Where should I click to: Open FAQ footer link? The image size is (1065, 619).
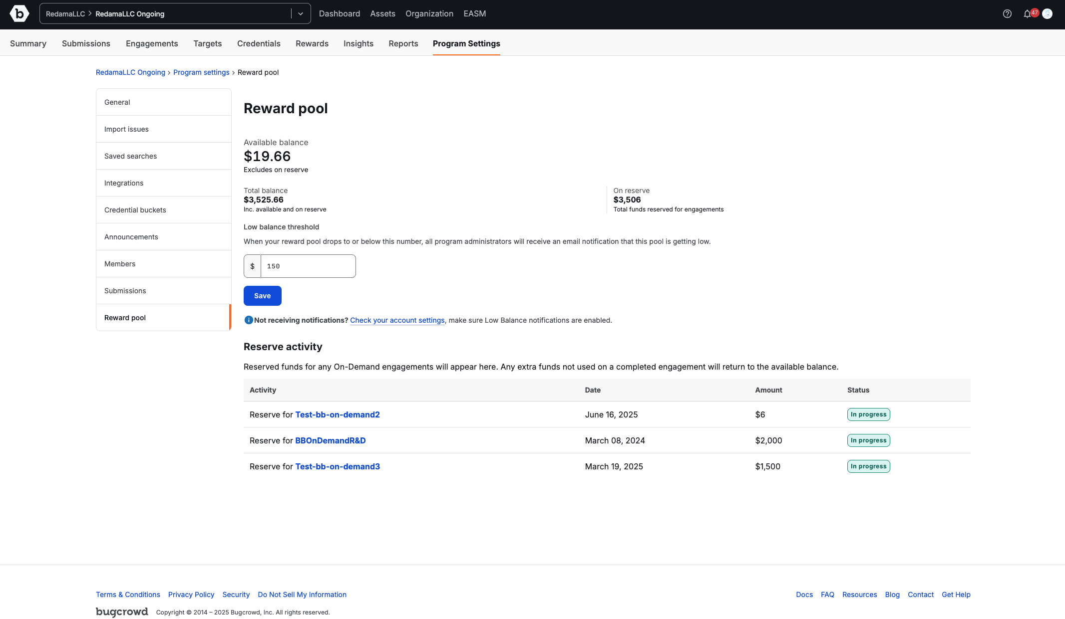[x=827, y=595]
